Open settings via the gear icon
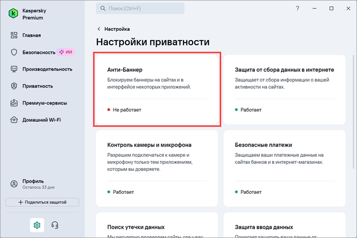The width and height of the screenshot is (357, 238). pos(37,225)
